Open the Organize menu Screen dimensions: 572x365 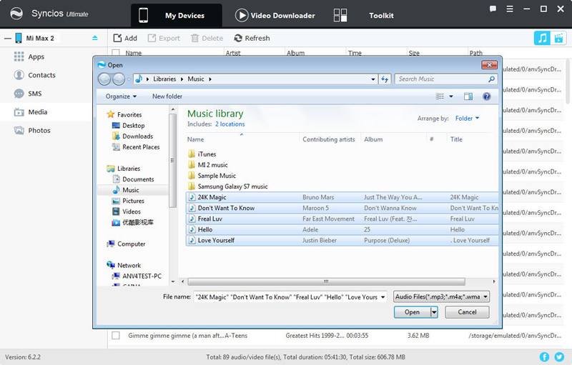click(x=121, y=96)
